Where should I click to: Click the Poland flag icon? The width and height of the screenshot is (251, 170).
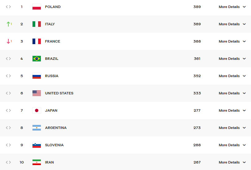37,7
